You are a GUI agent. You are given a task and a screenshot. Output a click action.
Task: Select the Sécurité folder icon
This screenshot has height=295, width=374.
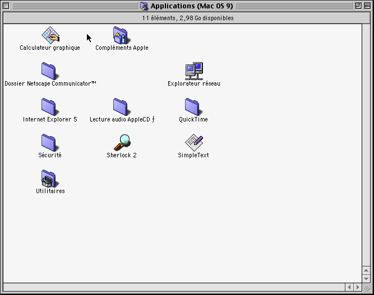(x=49, y=142)
